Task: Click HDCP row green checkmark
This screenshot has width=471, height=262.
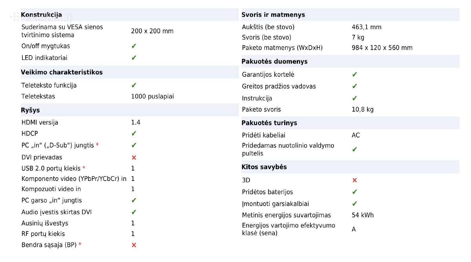Action: pyautogui.click(x=134, y=134)
